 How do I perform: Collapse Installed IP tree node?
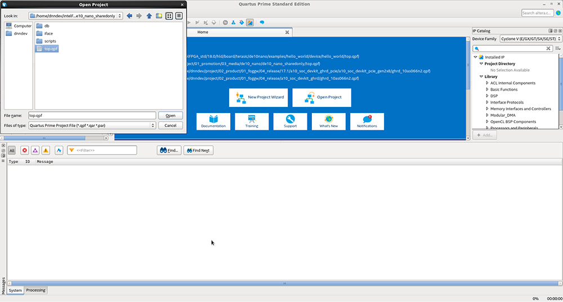(475, 57)
